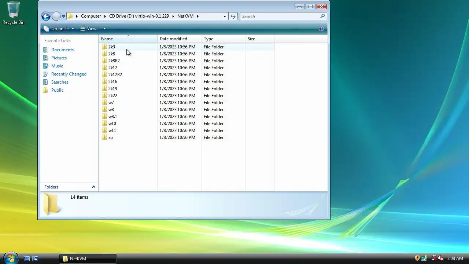Select the 2k12R2 folder icon

[x=104, y=75]
